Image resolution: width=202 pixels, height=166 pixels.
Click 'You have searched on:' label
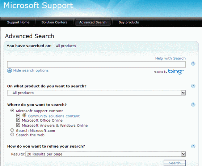tap(29, 46)
